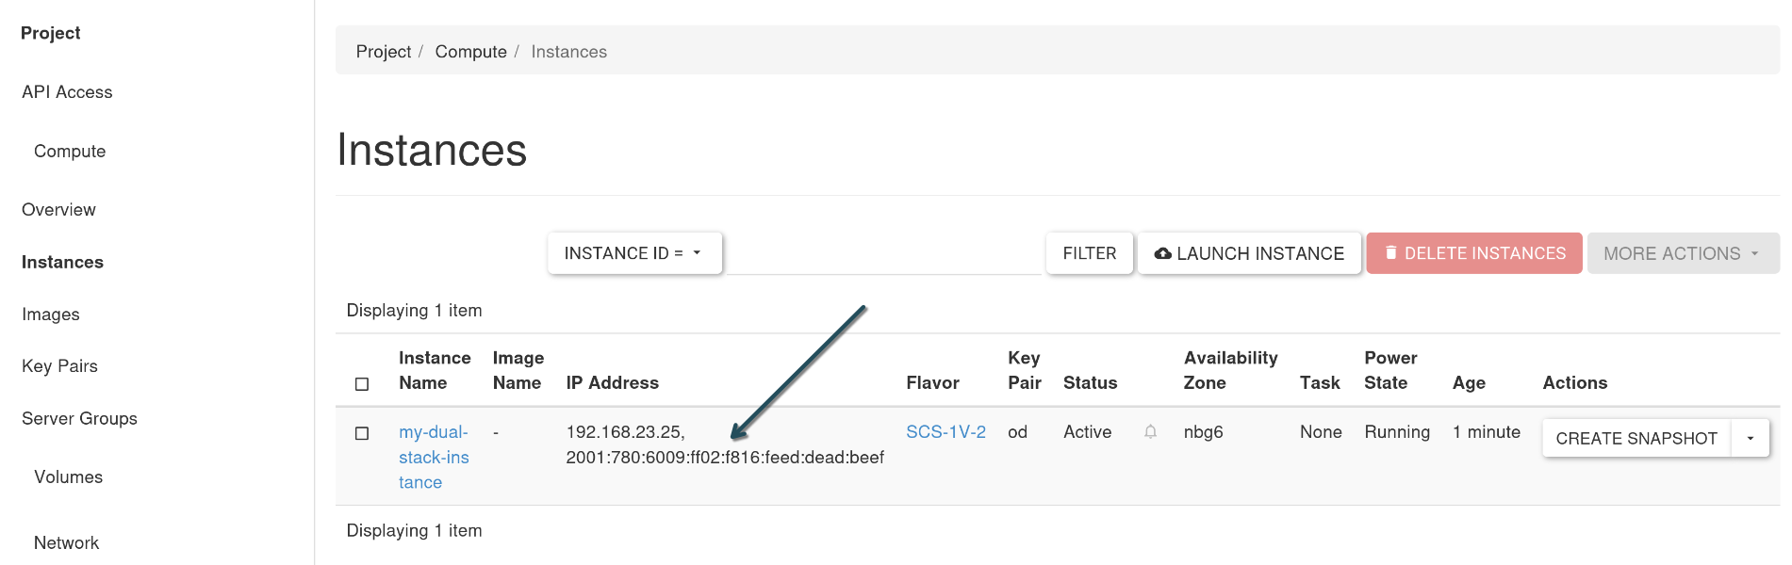Open the SCS-1V-2 flavor link
This screenshot has width=1792, height=565.
pos(945,432)
